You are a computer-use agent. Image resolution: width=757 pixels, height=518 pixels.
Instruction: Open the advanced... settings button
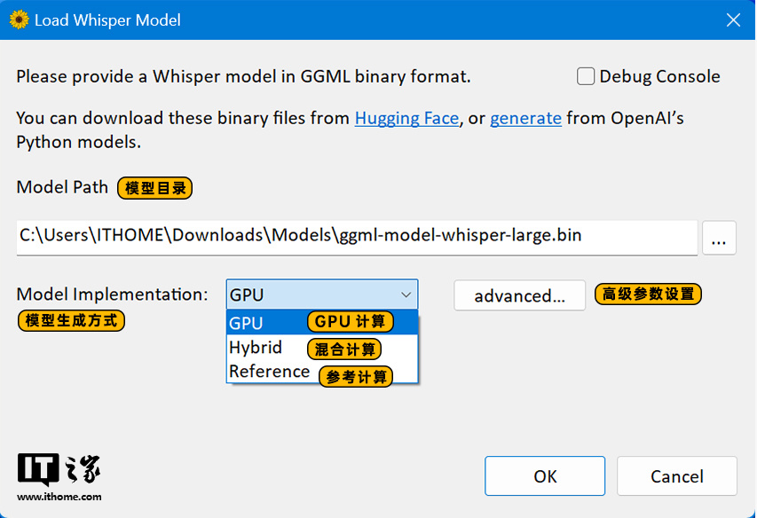pos(519,295)
